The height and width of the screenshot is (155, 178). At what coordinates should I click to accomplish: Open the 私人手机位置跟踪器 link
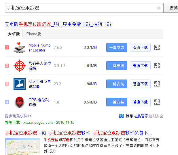[40, 84]
